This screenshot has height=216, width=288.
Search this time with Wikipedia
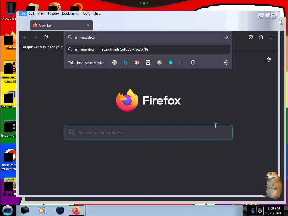click(148, 63)
